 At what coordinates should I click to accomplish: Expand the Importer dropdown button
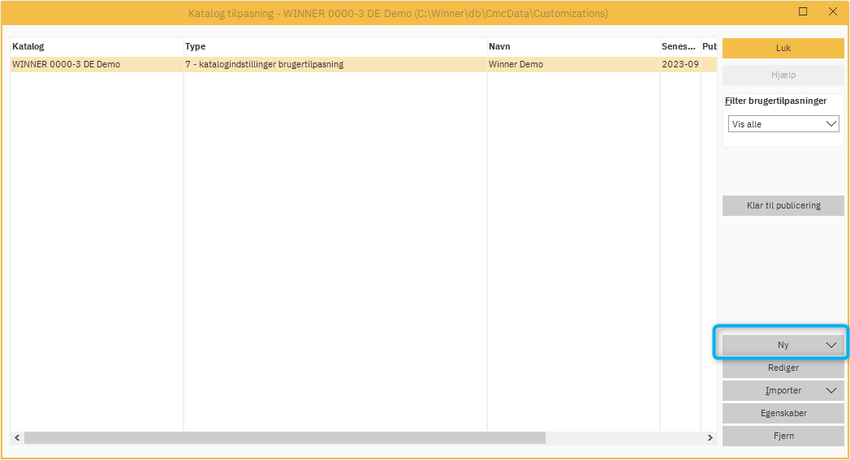tap(831, 390)
